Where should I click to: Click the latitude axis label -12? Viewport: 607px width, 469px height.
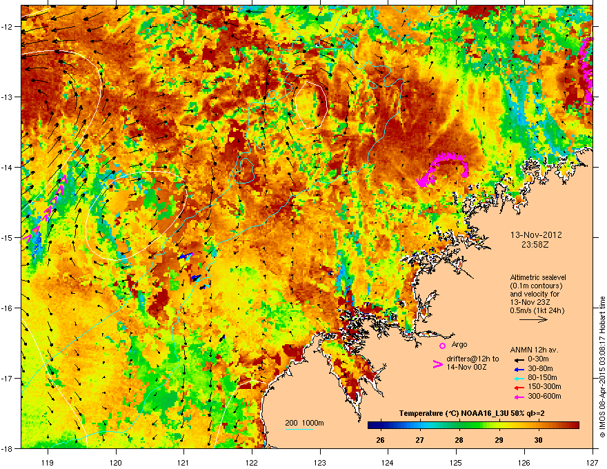pos(8,27)
